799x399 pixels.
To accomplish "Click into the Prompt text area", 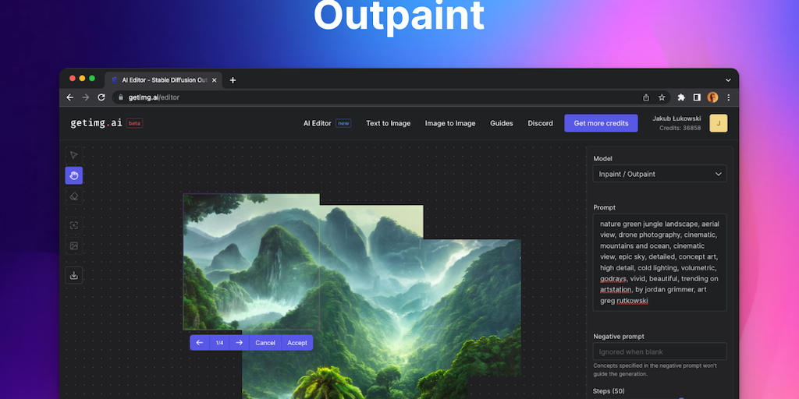I will 660,263.
